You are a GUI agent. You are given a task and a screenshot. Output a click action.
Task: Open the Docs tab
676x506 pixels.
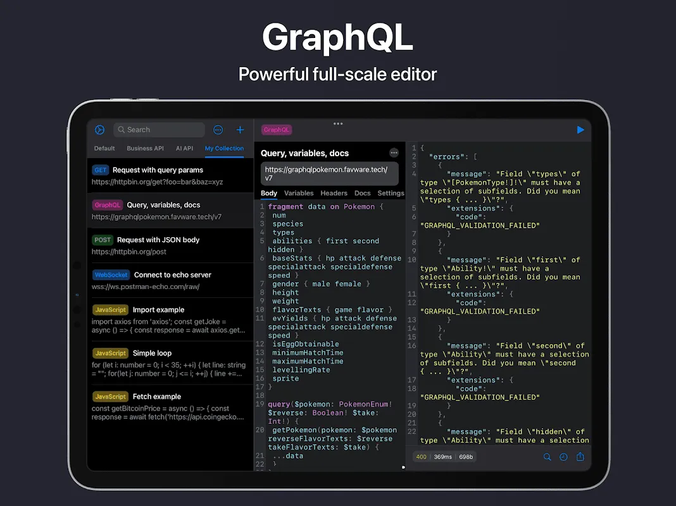tap(363, 193)
